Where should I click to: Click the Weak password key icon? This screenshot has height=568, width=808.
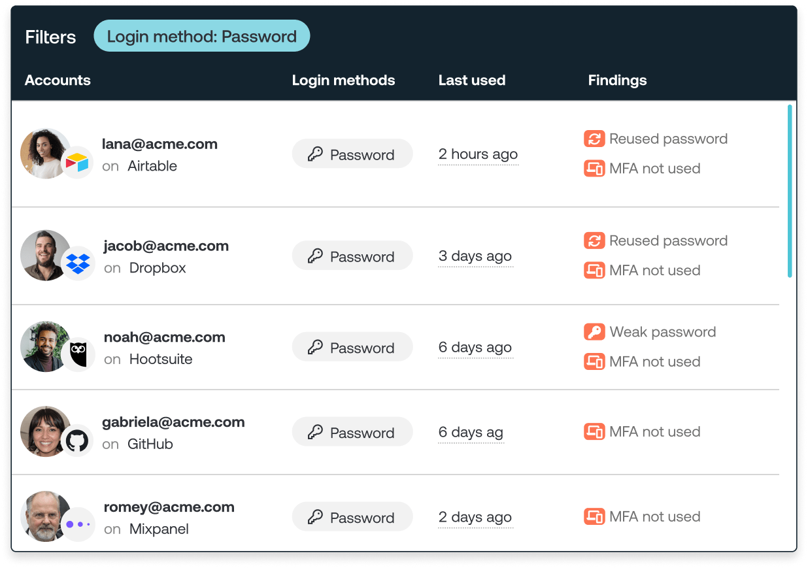click(594, 332)
